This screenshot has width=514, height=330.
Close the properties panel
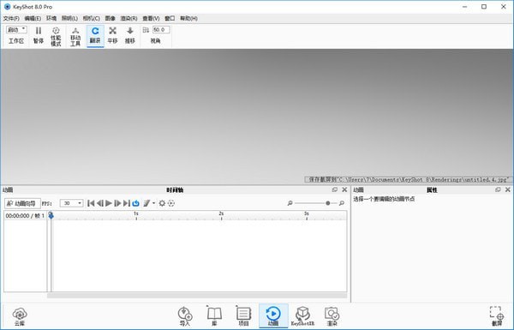click(508, 189)
